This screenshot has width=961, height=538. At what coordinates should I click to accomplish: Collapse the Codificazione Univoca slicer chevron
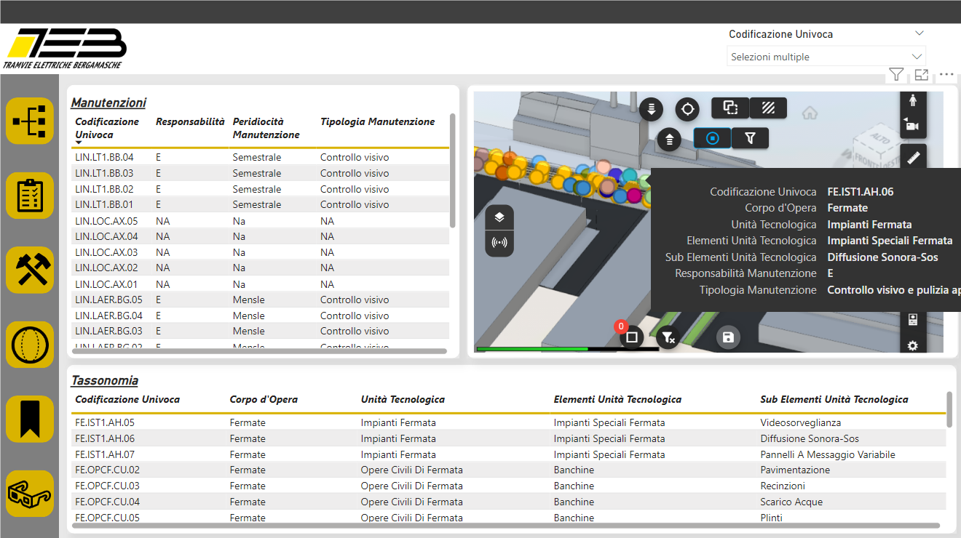tap(920, 33)
